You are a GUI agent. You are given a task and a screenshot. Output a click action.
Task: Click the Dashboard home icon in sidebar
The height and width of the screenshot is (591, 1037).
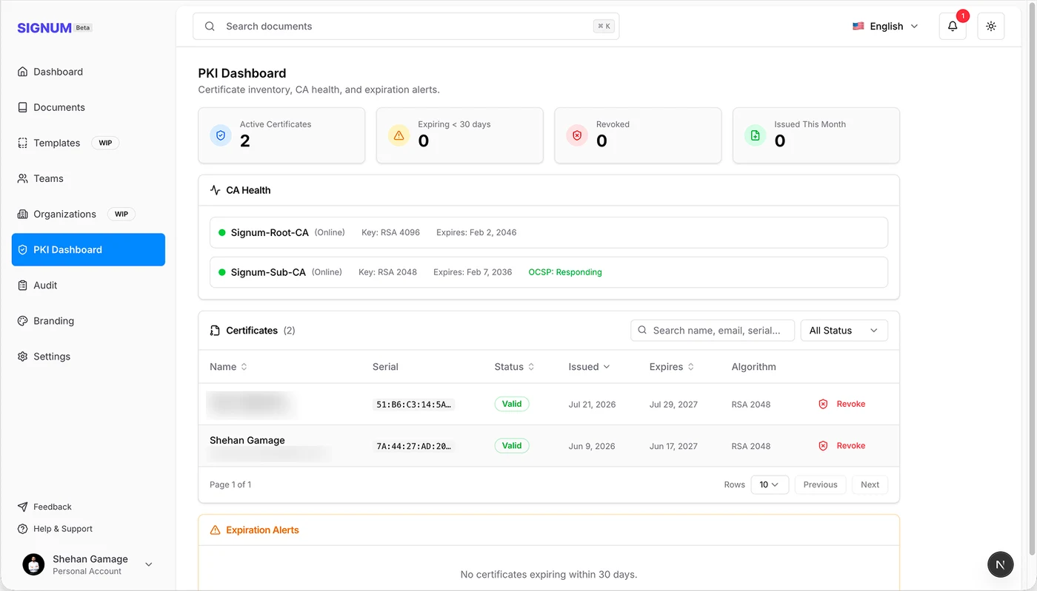click(x=22, y=72)
